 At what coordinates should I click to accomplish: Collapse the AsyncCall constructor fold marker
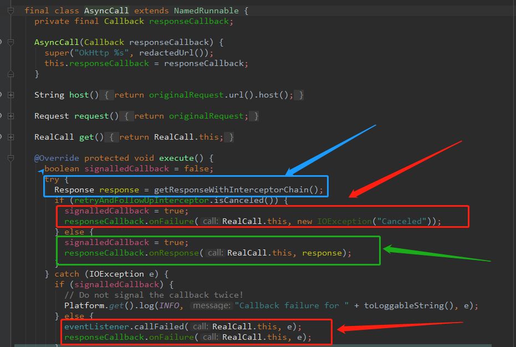pyautogui.click(x=11, y=43)
